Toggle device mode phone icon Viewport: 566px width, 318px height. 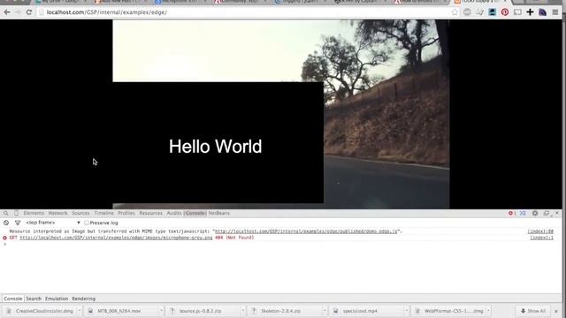point(16,213)
